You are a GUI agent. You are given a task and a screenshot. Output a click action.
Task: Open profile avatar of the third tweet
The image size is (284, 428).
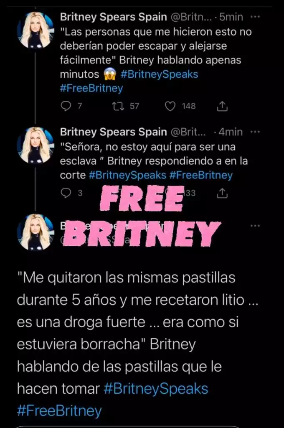pos(35,232)
